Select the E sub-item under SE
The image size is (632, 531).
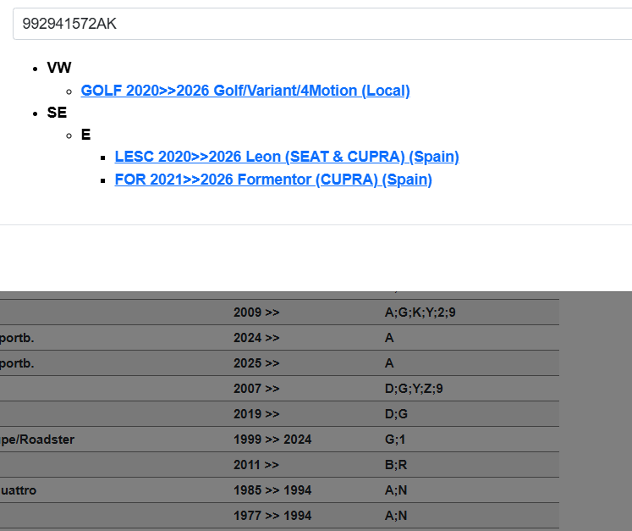point(85,135)
